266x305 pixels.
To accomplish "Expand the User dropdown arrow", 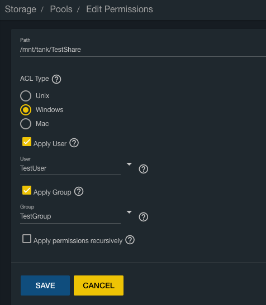I will [129, 164].
